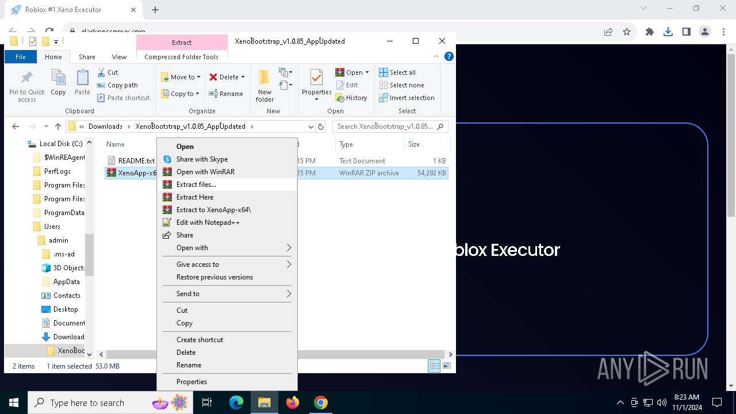Open the Compressed Folder Tools tab
The image size is (736, 414).
tap(182, 57)
